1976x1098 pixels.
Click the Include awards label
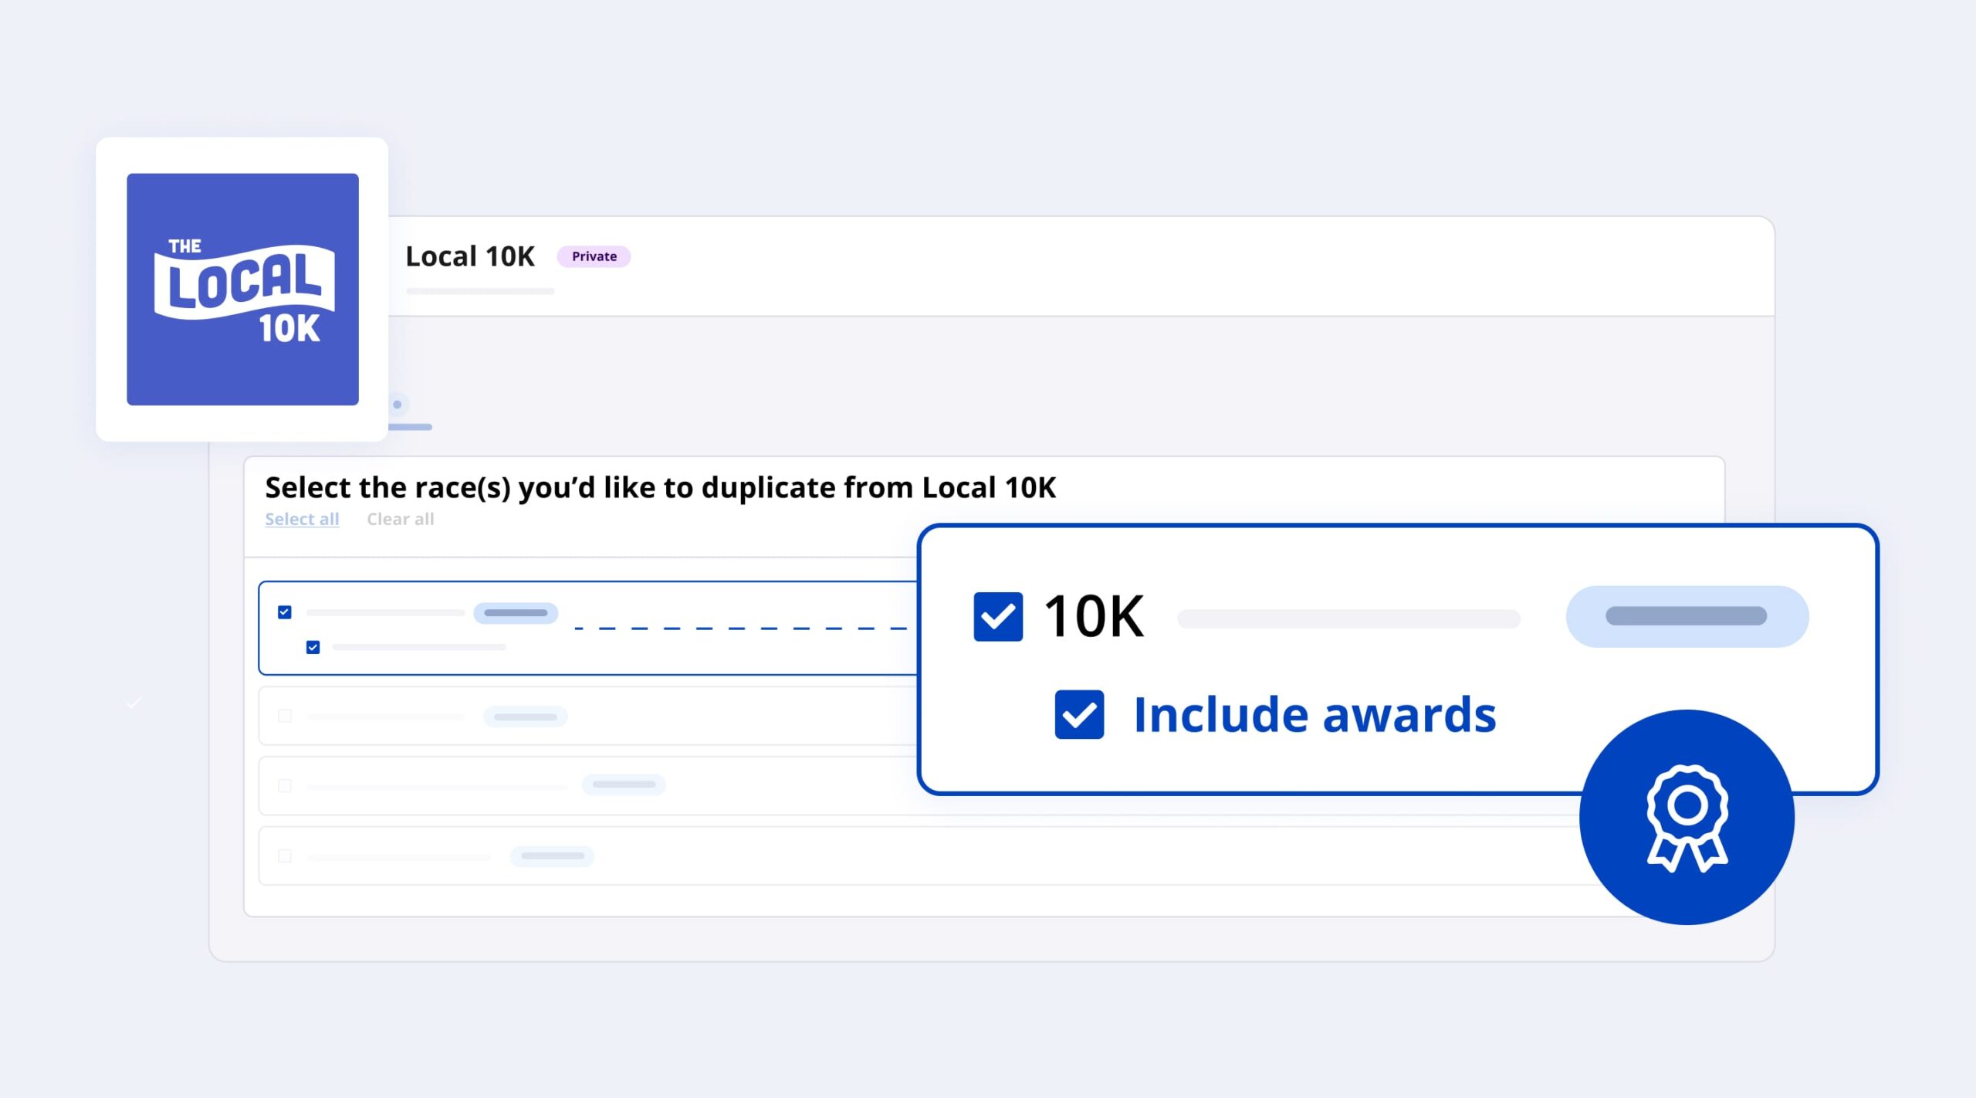pos(1315,714)
